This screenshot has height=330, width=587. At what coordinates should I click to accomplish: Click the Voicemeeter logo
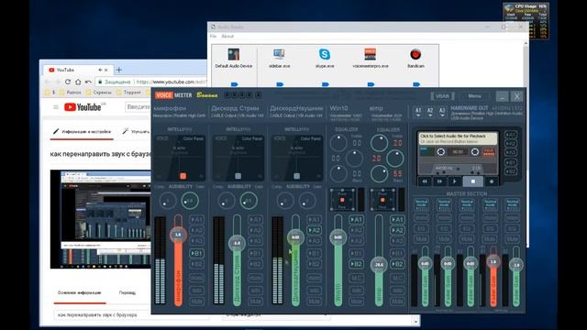pos(173,95)
